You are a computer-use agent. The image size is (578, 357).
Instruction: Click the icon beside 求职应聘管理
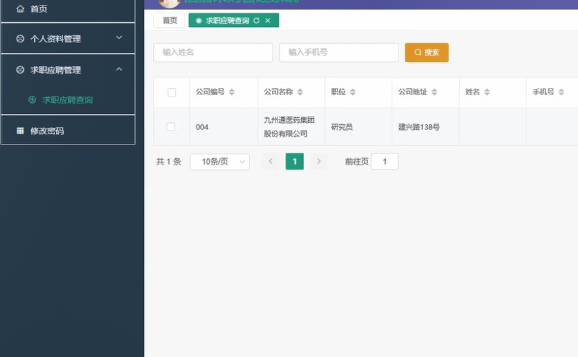(x=20, y=69)
